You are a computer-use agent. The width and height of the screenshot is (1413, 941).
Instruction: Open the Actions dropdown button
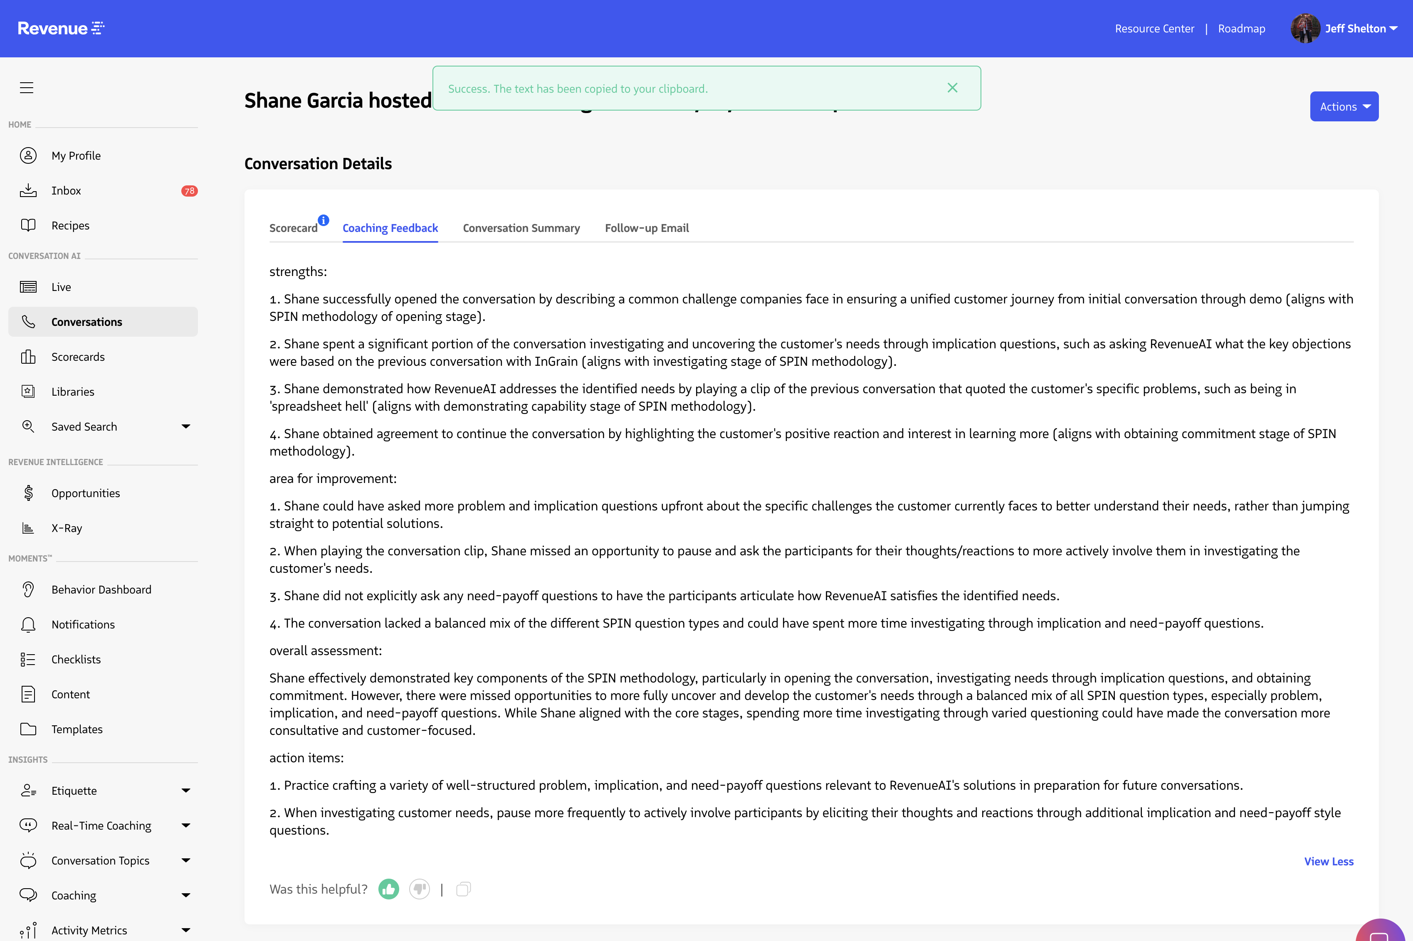pyautogui.click(x=1344, y=107)
